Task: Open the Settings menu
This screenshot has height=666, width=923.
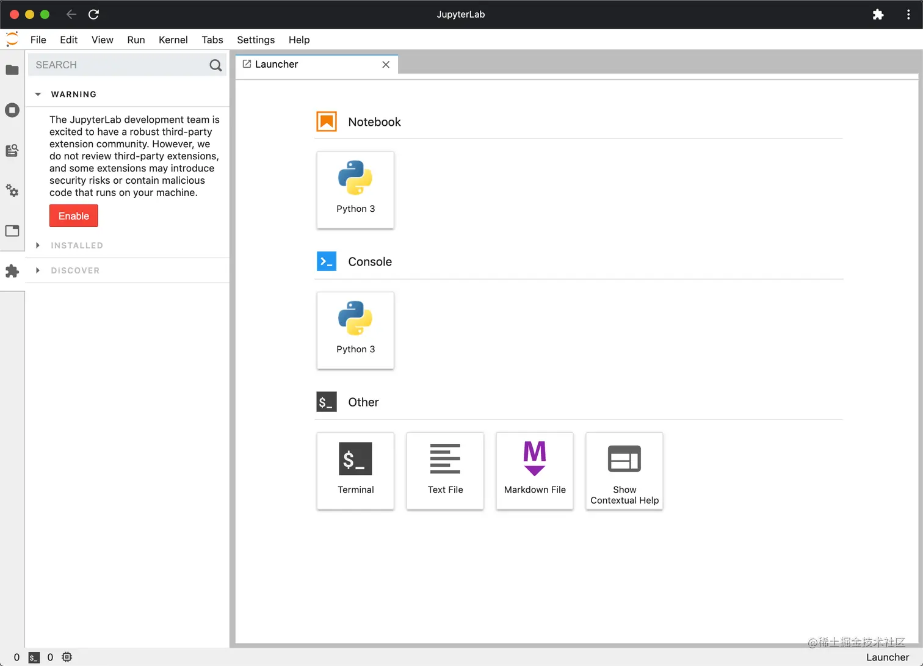Action: pyautogui.click(x=256, y=40)
